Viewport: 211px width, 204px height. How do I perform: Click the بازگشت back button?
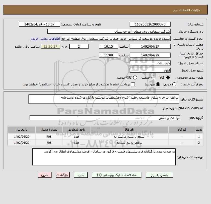(x=63, y=175)
